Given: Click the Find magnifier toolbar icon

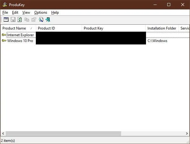Looking at the screenshot, I should 41,19.
